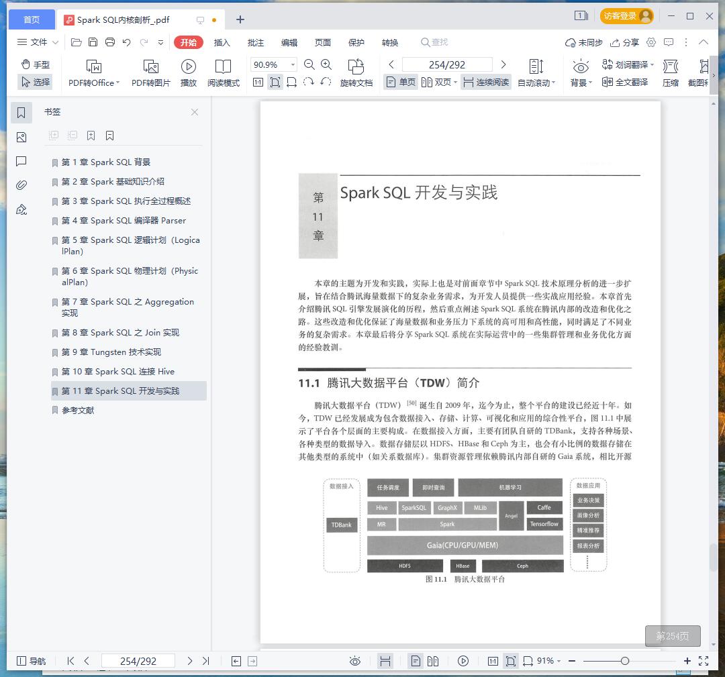Open the 划词翻译 dropdown
The image size is (725, 677).
pyautogui.click(x=628, y=64)
